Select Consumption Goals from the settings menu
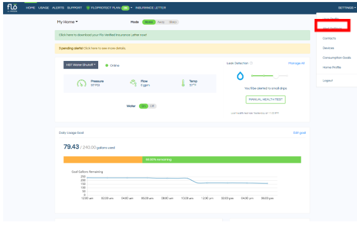The width and height of the screenshot is (357, 229). pos(337,58)
